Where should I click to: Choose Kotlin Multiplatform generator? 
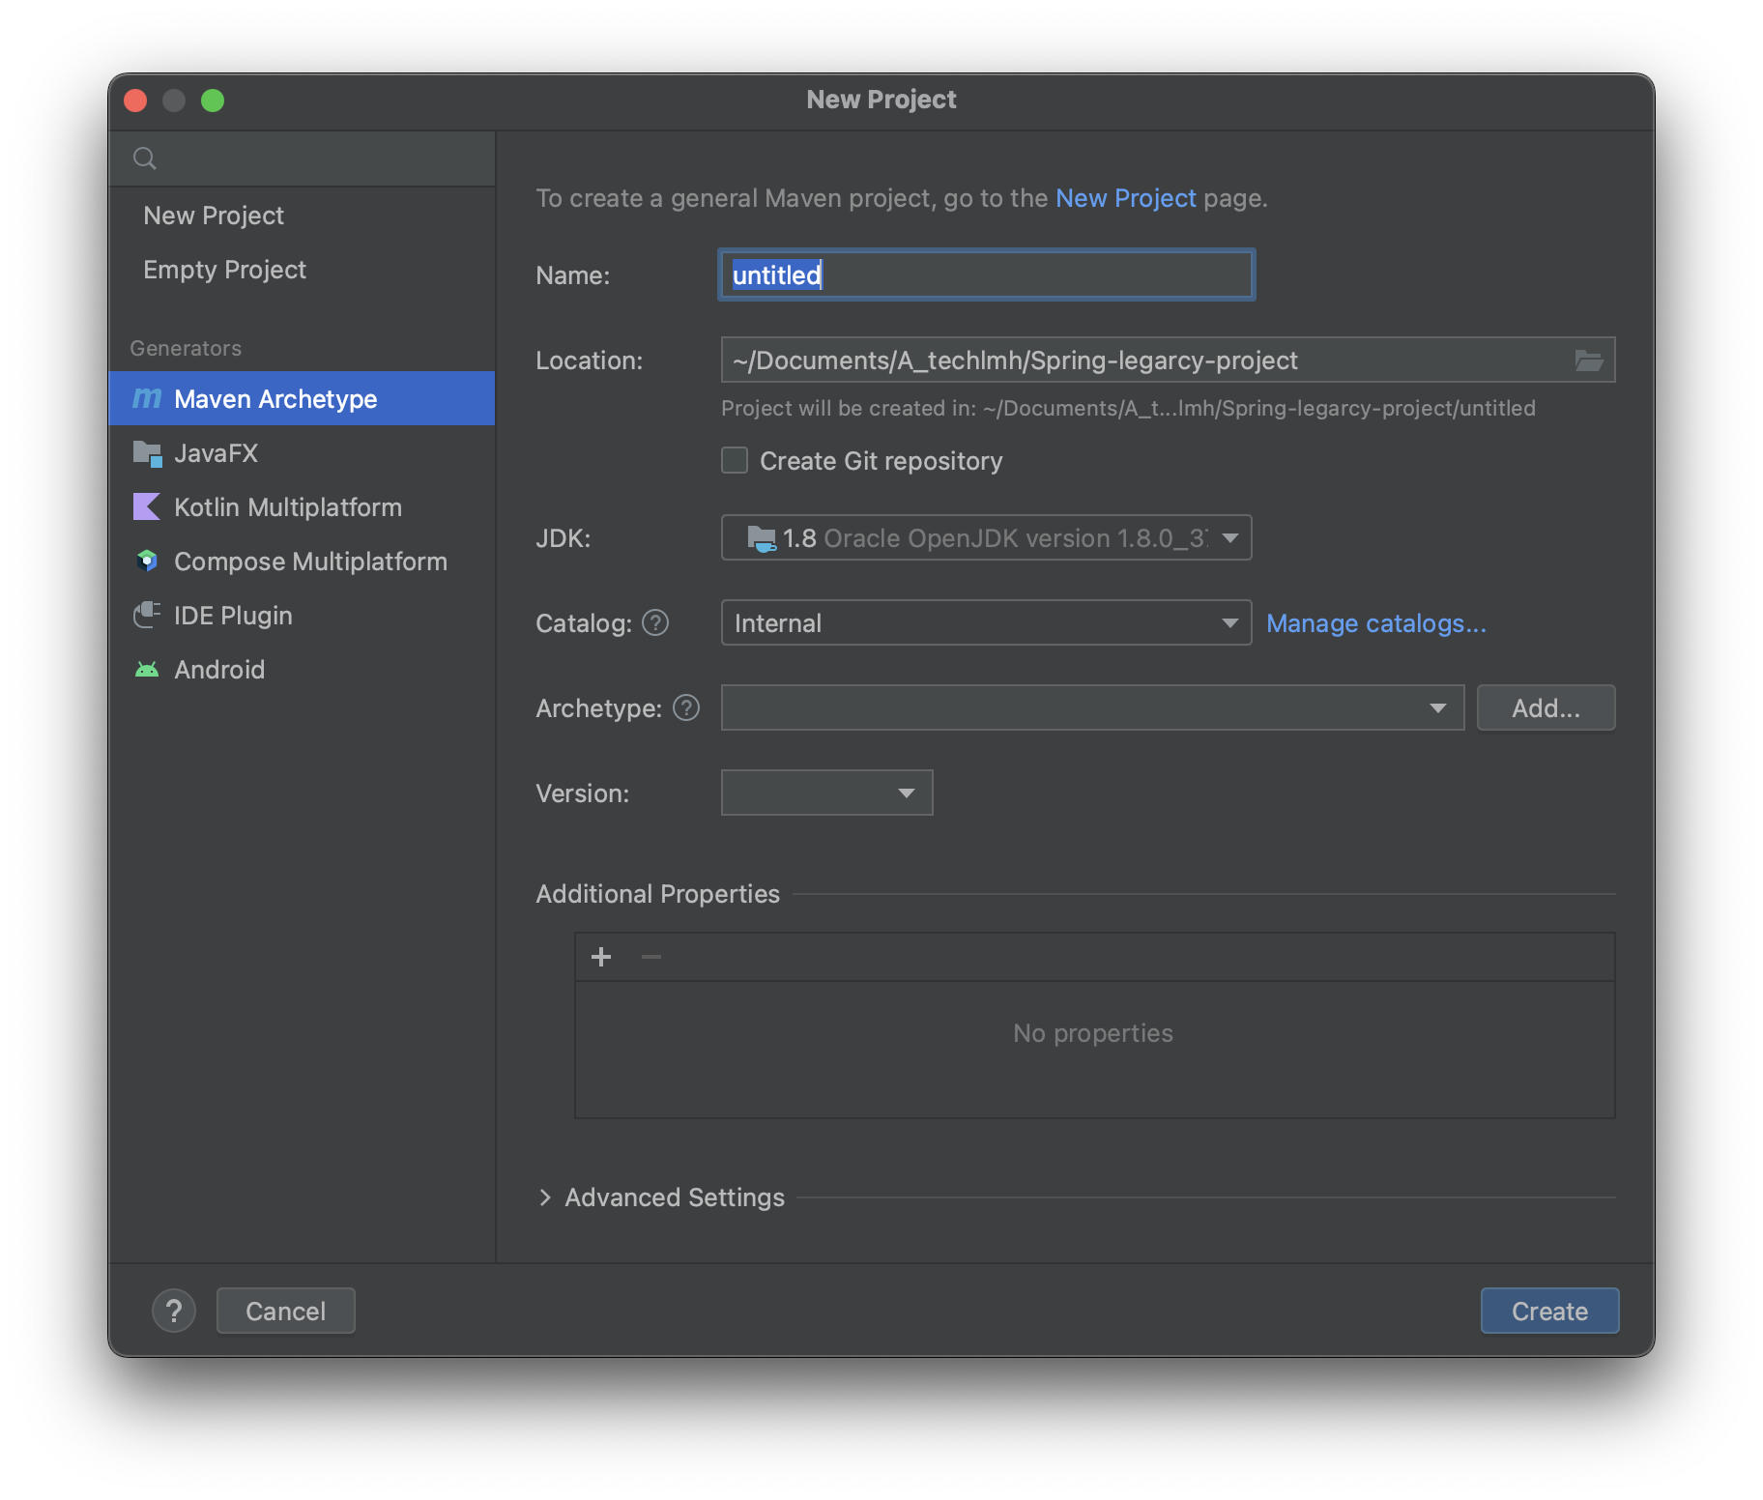(x=302, y=506)
